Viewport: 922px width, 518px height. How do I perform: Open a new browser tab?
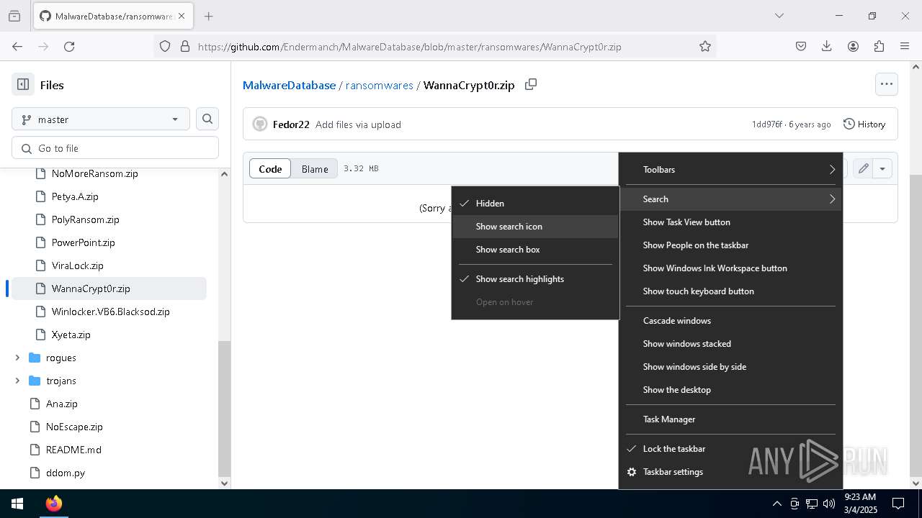208,16
